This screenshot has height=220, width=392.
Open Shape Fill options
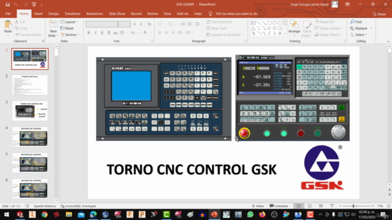[325, 22]
